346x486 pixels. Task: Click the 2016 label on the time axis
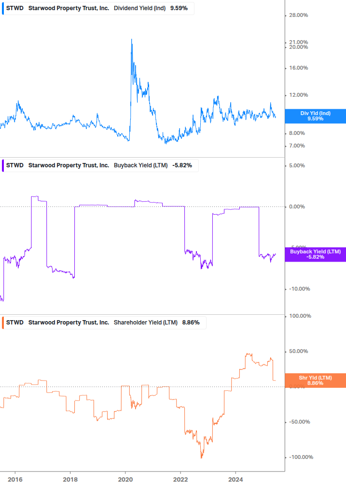15,480
